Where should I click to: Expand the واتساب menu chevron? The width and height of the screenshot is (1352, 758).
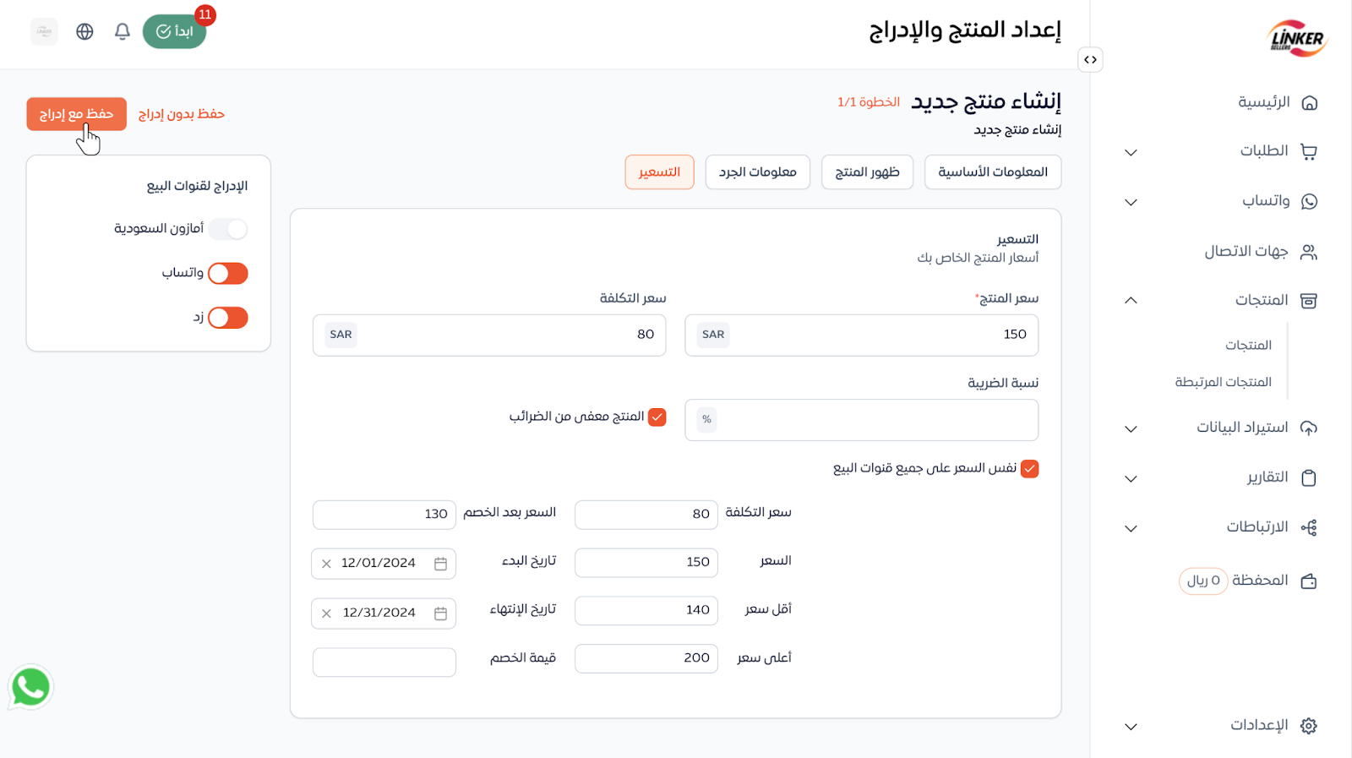click(x=1131, y=202)
